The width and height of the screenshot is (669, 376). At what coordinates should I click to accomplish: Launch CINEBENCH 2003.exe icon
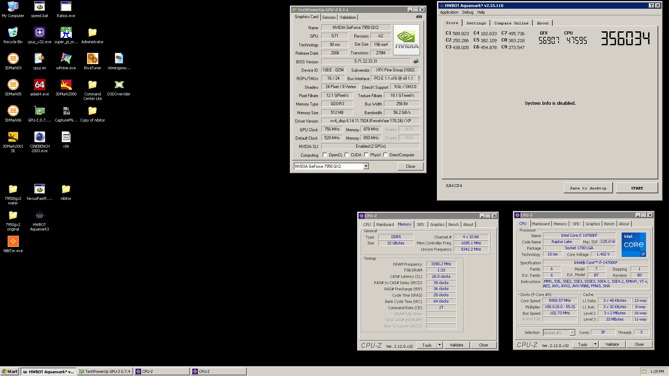39,142
